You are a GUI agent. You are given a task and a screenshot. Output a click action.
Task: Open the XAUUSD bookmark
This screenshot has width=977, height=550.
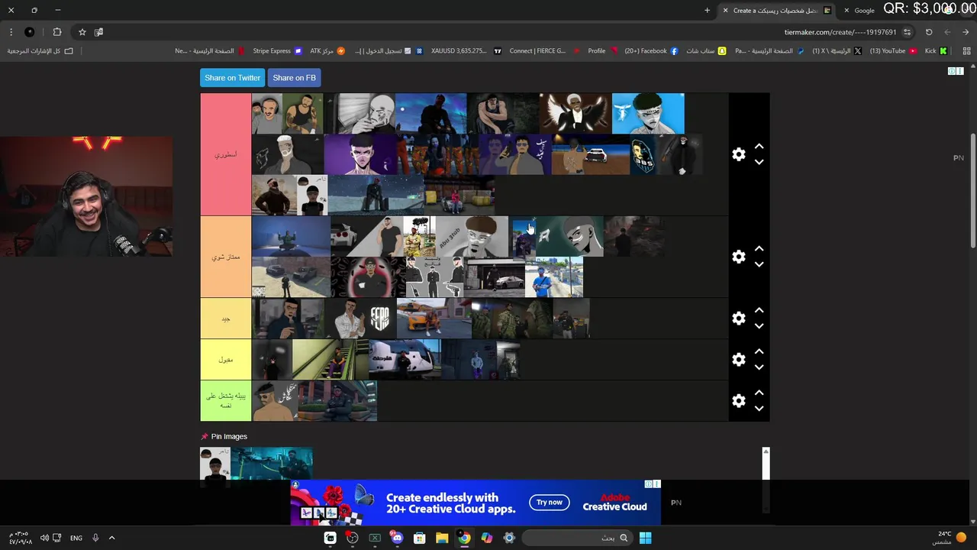point(466,51)
